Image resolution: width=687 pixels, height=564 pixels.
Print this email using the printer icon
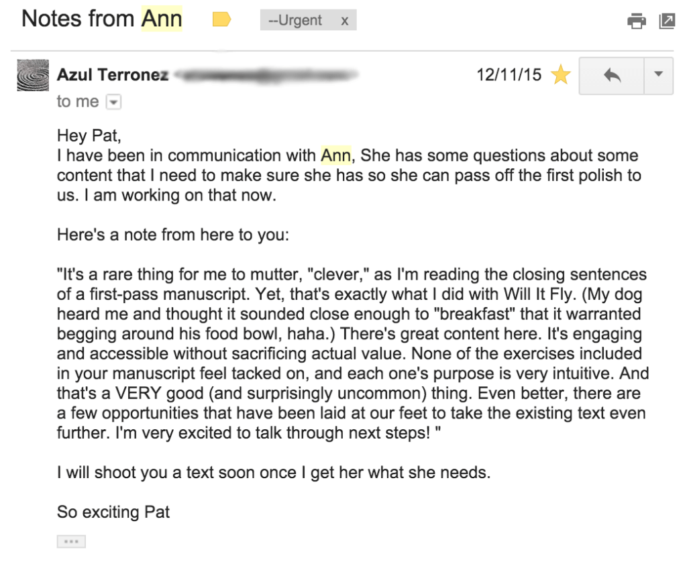pos(636,21)
